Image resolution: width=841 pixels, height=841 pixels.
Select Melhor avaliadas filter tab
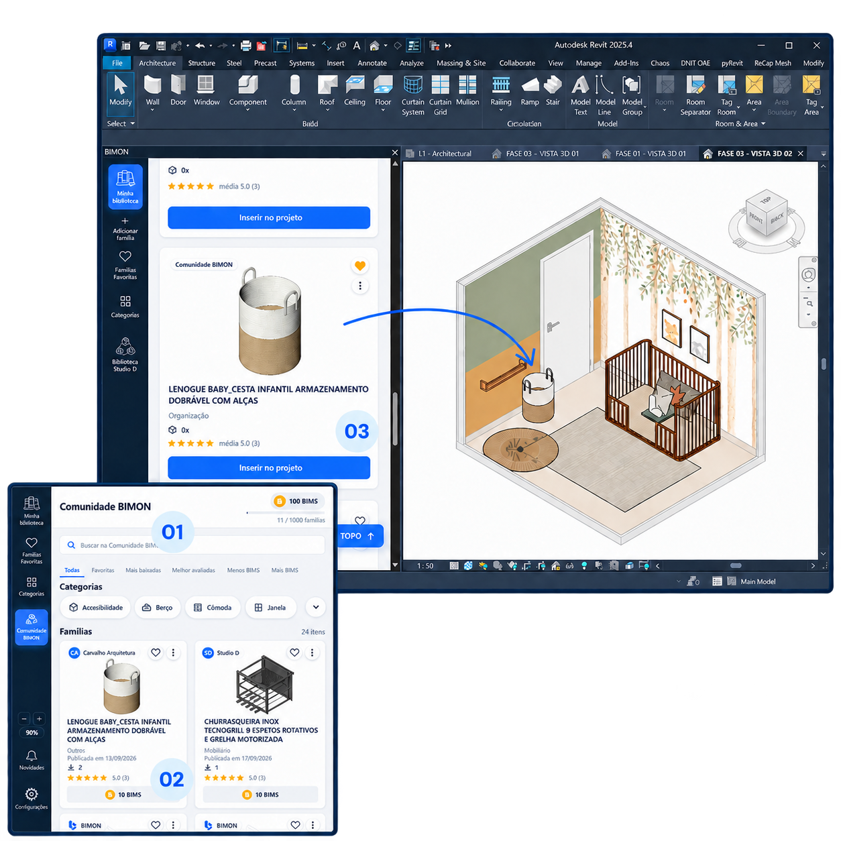pyautogui.click(x=193, y=570)
